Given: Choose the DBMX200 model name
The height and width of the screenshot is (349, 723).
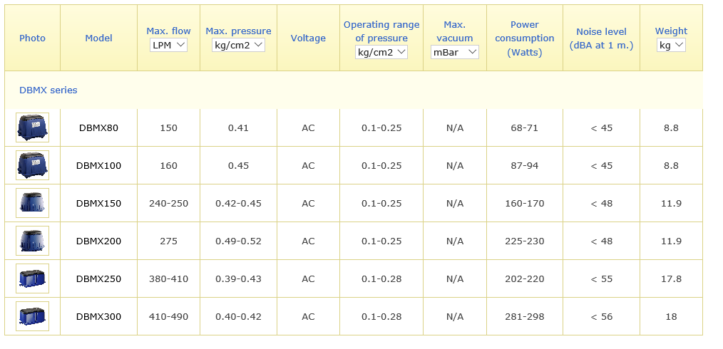Looking at the screenshot, I should 98,241.
